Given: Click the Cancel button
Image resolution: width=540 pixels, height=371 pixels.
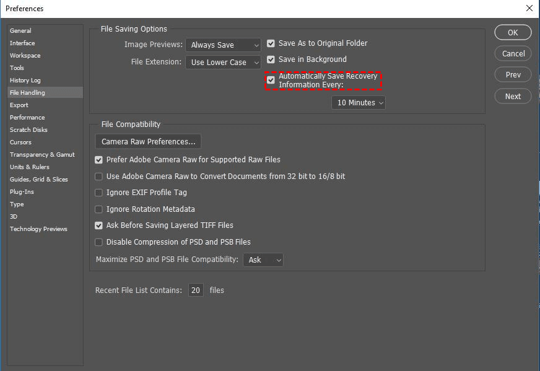Looking at the screenshot, I should click(x=513, y=54).
